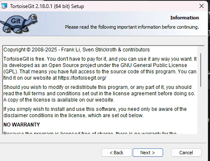The height and width of the screenshot is (161, 210).
Task: Click the partially visible 'Because the program' line
Action: pyautogui.click(x=90, y=133)
